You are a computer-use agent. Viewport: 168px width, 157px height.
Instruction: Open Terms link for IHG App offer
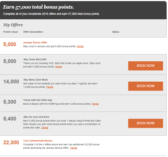pyautogui.click(x=95, y=104)
